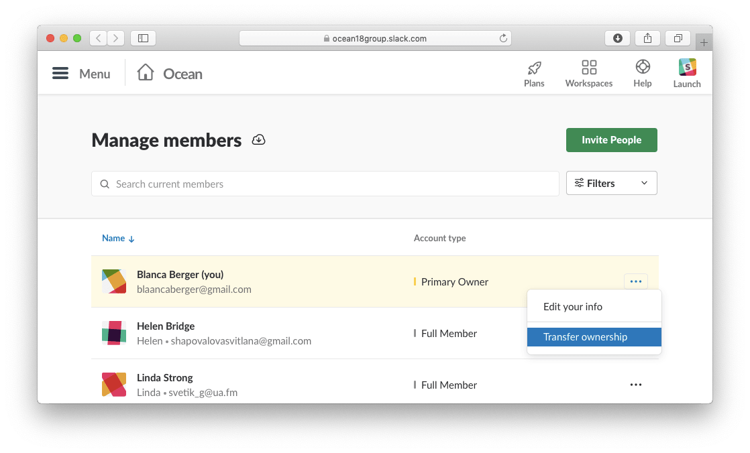Sort members by Name arrow
The width and height of the screenshot is (750, 453).
click(x=131, y=238)
